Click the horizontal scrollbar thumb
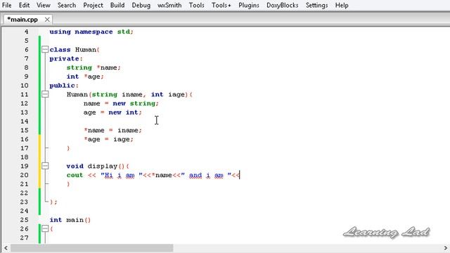The image size is (450, 253). (x=92, y=247)
